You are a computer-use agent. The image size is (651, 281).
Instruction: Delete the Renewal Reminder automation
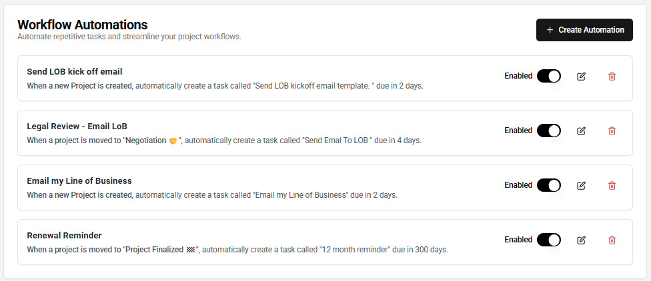(612, 240)
